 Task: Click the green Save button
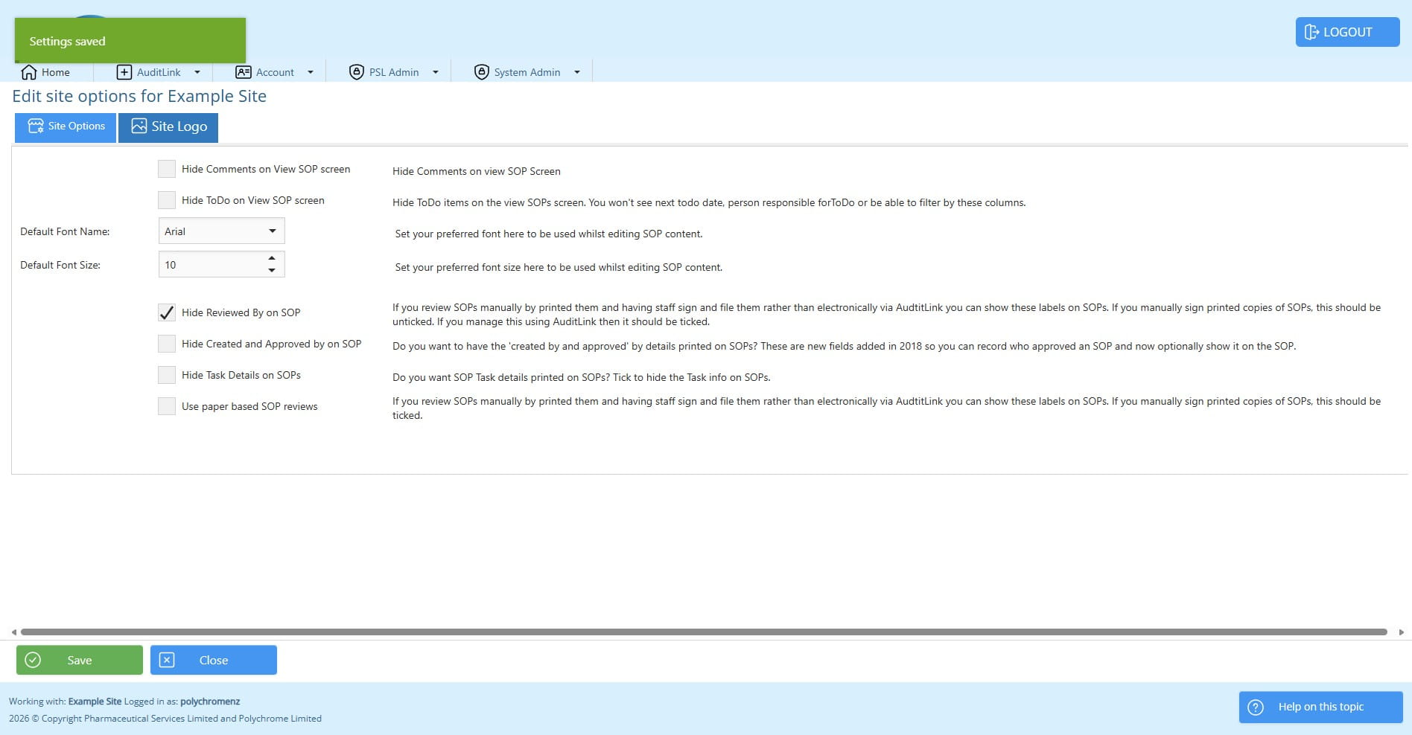80,660
